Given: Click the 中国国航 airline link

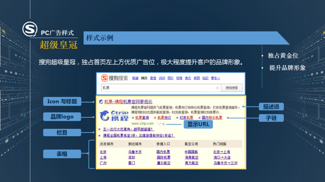Looking at the screenshot, I should tap(191, 152).
